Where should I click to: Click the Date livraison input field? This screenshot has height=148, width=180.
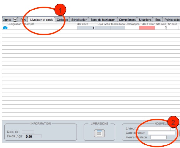coord(162,133)
